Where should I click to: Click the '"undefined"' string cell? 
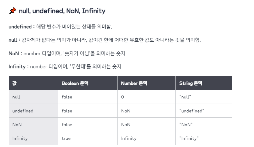204,111
